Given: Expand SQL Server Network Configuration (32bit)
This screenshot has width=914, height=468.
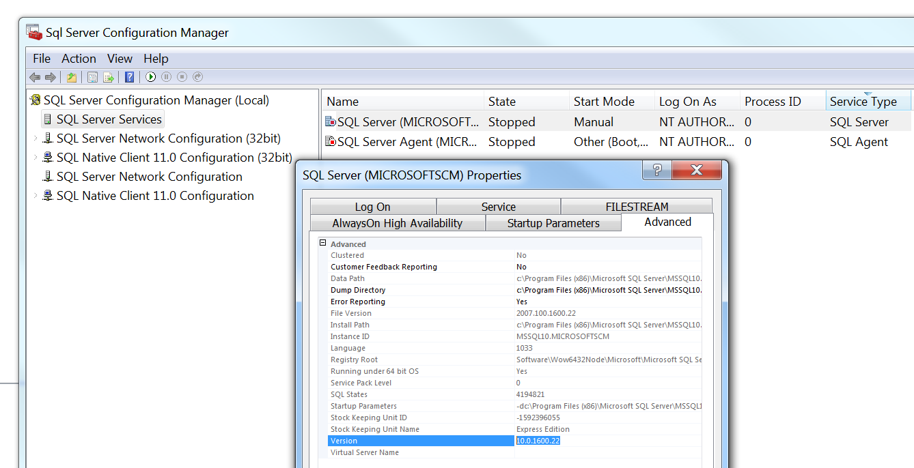Looking at the screenshot, I should 36,138.
